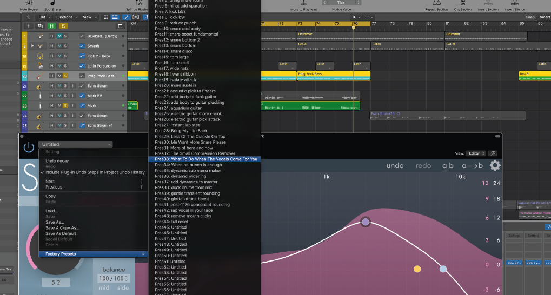Click the add new track plus icon

(29, 26)
